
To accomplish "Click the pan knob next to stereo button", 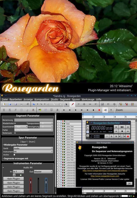I will [x=21, y=175].
